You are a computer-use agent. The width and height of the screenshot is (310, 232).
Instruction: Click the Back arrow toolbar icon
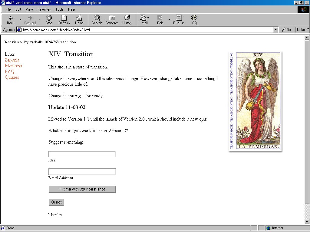tap(11, 18)
